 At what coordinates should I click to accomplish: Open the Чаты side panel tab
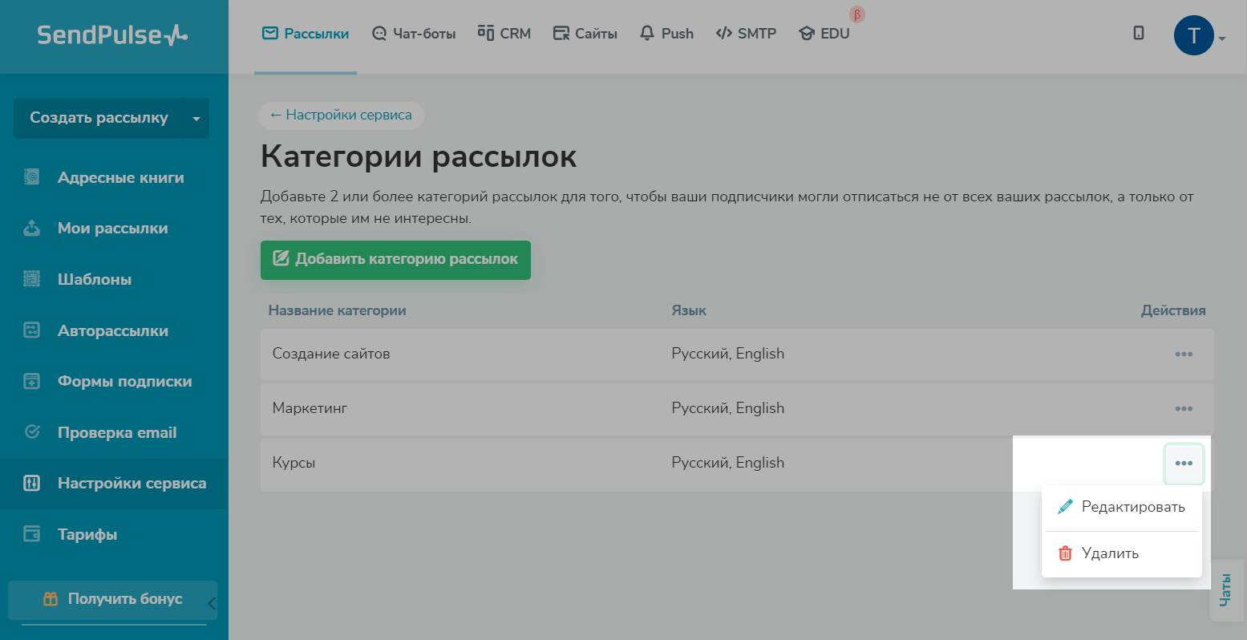(1226, 589)
